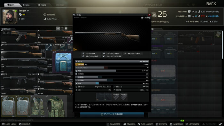The height and width of the screenshot is (126, 224).
Task: Switch to the SELL tab
Action: pos(26,5)
